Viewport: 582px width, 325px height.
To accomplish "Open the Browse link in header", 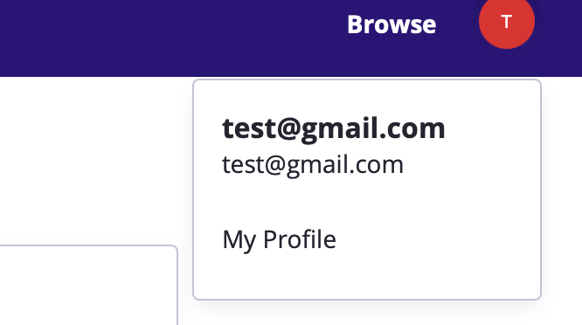I will (x=391, y=24).
